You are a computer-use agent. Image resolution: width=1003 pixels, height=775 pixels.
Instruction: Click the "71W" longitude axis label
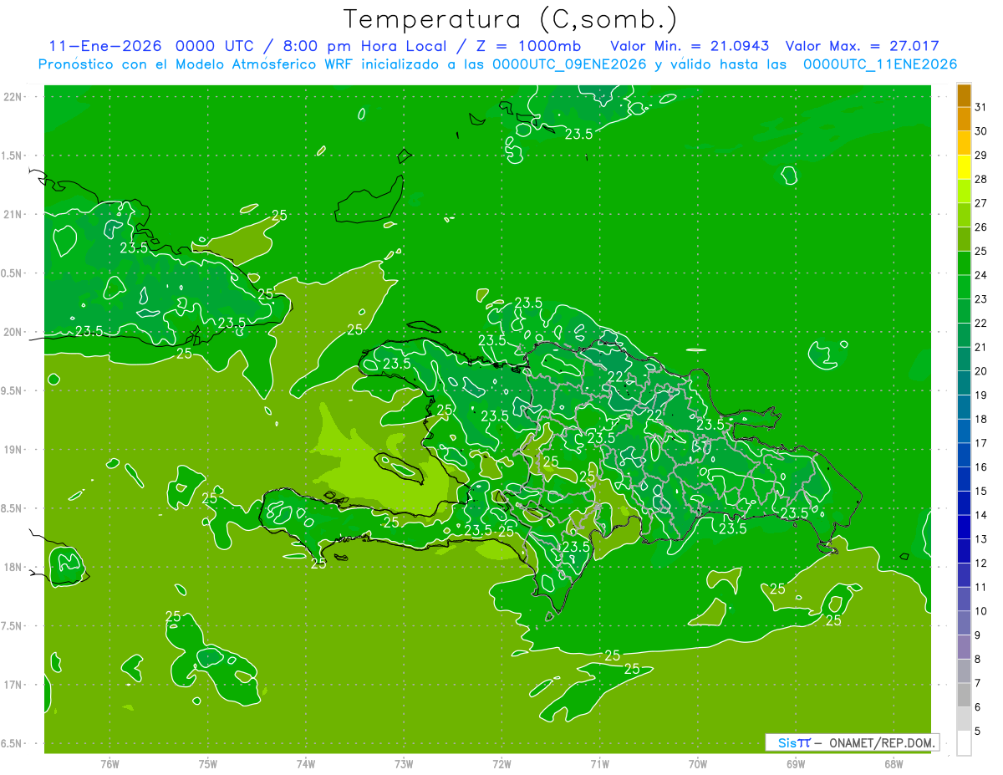pyautogui.click(x=599, y=763)
